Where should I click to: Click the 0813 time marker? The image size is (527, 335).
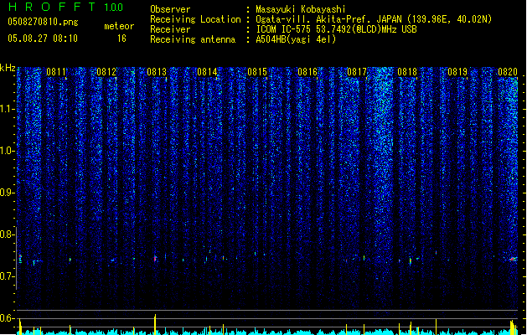157,72
